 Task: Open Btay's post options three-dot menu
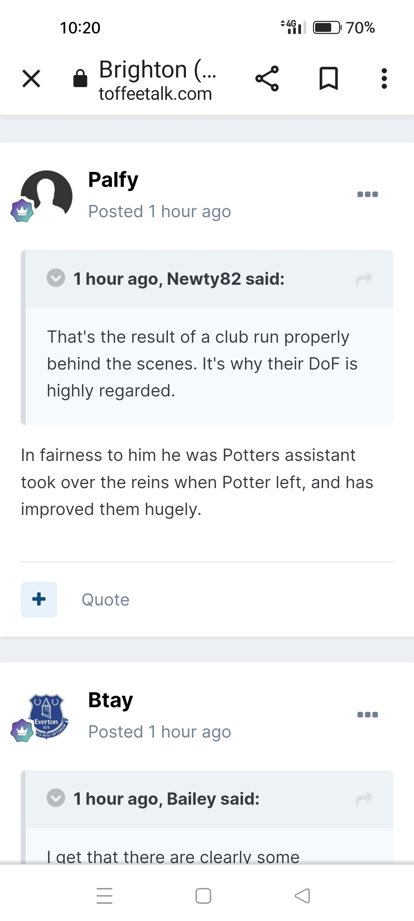click(368, 715)
